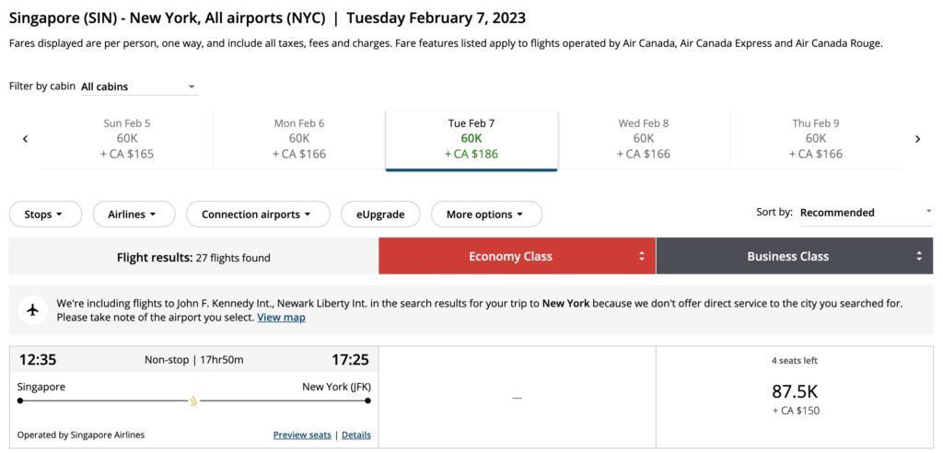Choose the Thu Feb 9 date tab
The image size is (943, 453).
tap(816, 139)
